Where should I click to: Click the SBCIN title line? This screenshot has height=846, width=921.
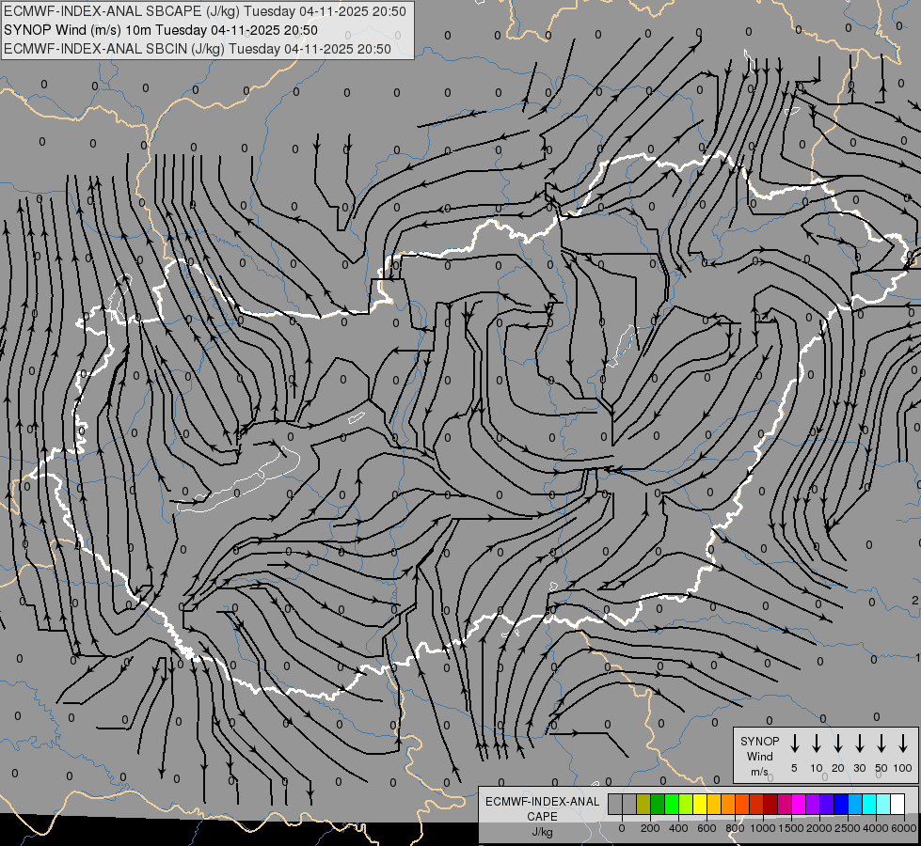click(x=198, y=49)
